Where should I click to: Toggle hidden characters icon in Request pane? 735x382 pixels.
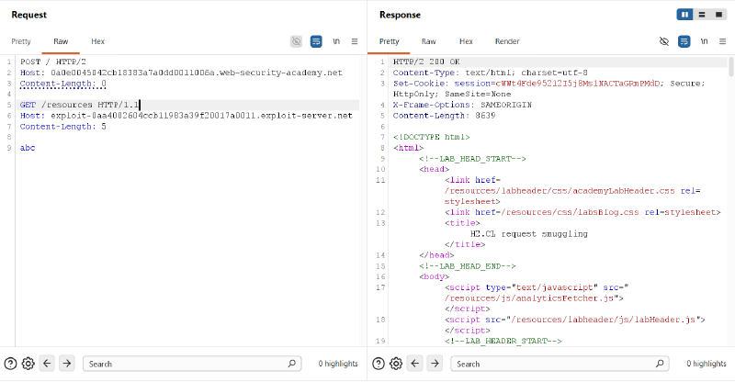(x=296, y=41)
